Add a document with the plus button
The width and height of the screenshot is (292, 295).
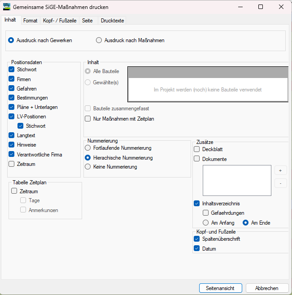(280, 170)
